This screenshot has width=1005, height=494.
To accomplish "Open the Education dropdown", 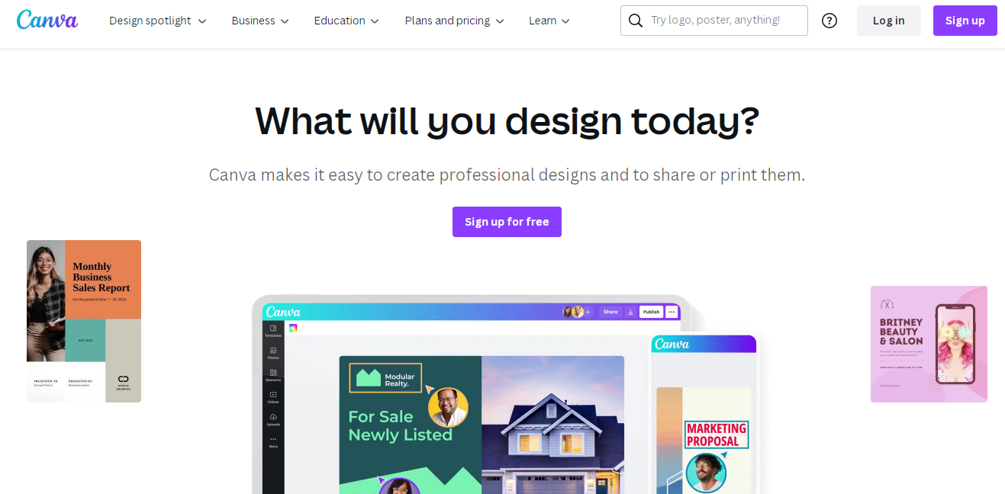I will 346,21.
